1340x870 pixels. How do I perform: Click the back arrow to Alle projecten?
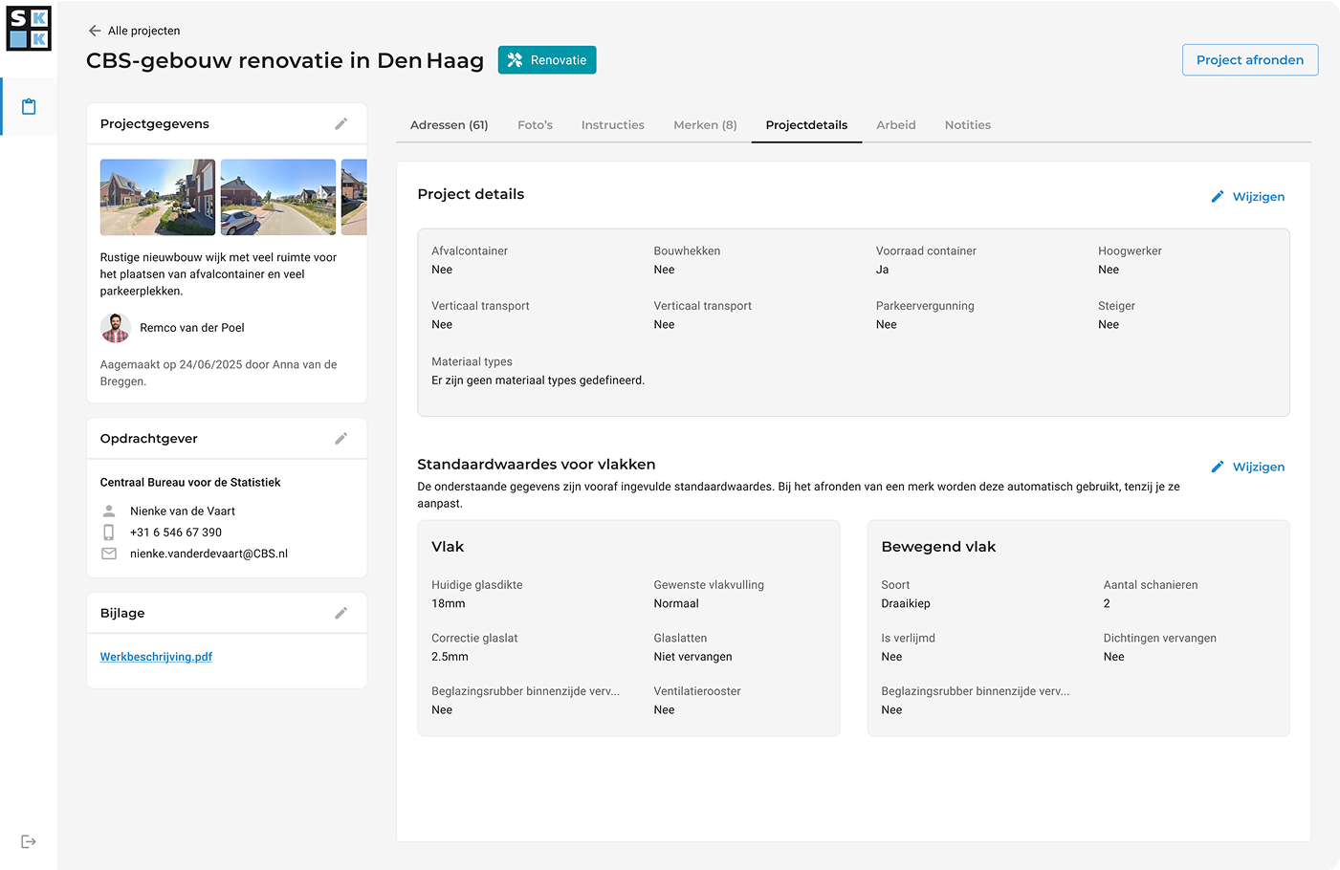click(x=95, y=31)
